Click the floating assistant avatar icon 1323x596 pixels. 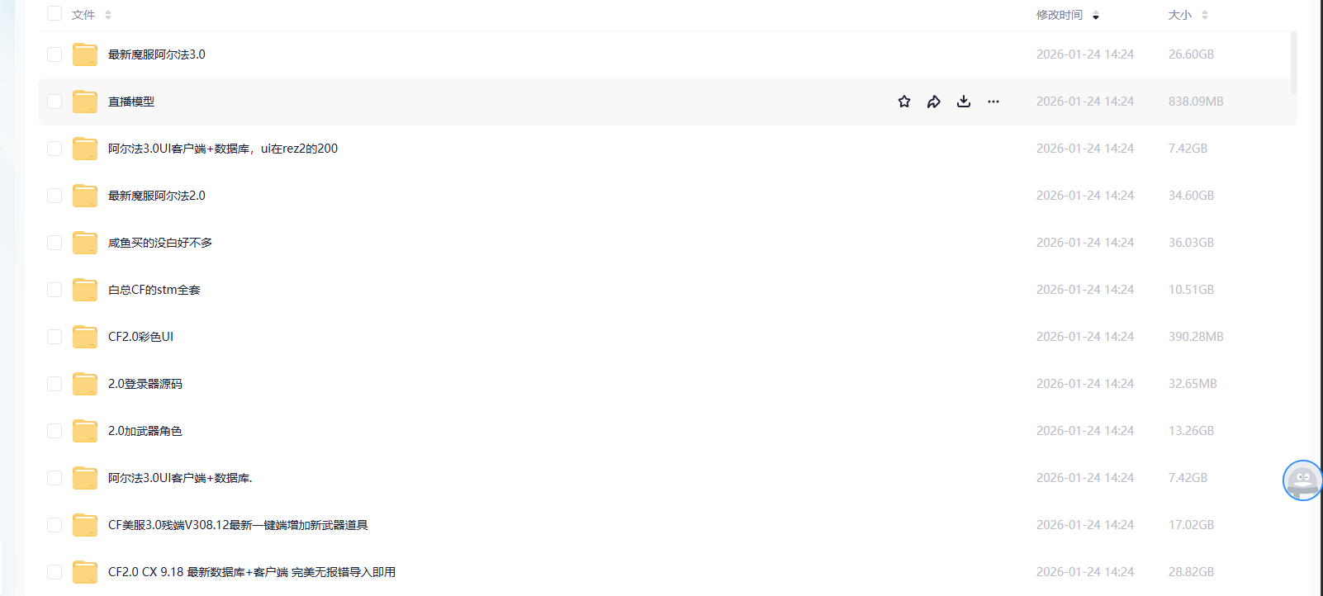tap(1302, 480)
